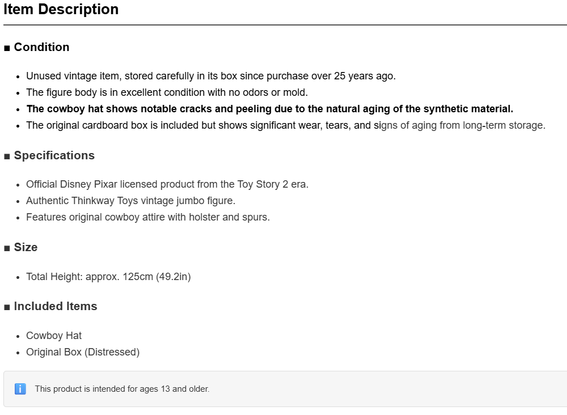Image resolution: width=567 pixels, height=415 pixels.
Task: Click the Authentic Thinkway Toys line
Action: tap(131, 201)
